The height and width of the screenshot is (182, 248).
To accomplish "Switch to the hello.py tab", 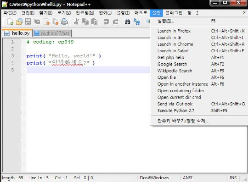I will (x=17, y=33).
